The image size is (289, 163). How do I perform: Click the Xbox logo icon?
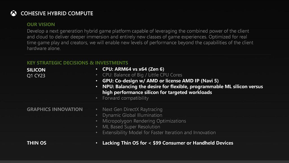pyautogui.click(x=14, y=13)
